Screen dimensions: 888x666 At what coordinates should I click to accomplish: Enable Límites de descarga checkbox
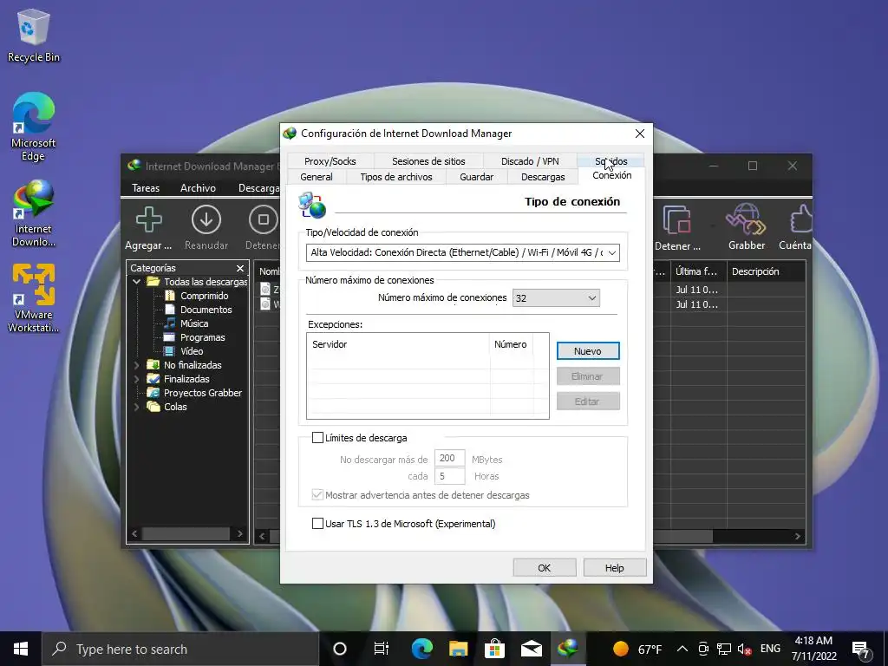coord(317,438)
